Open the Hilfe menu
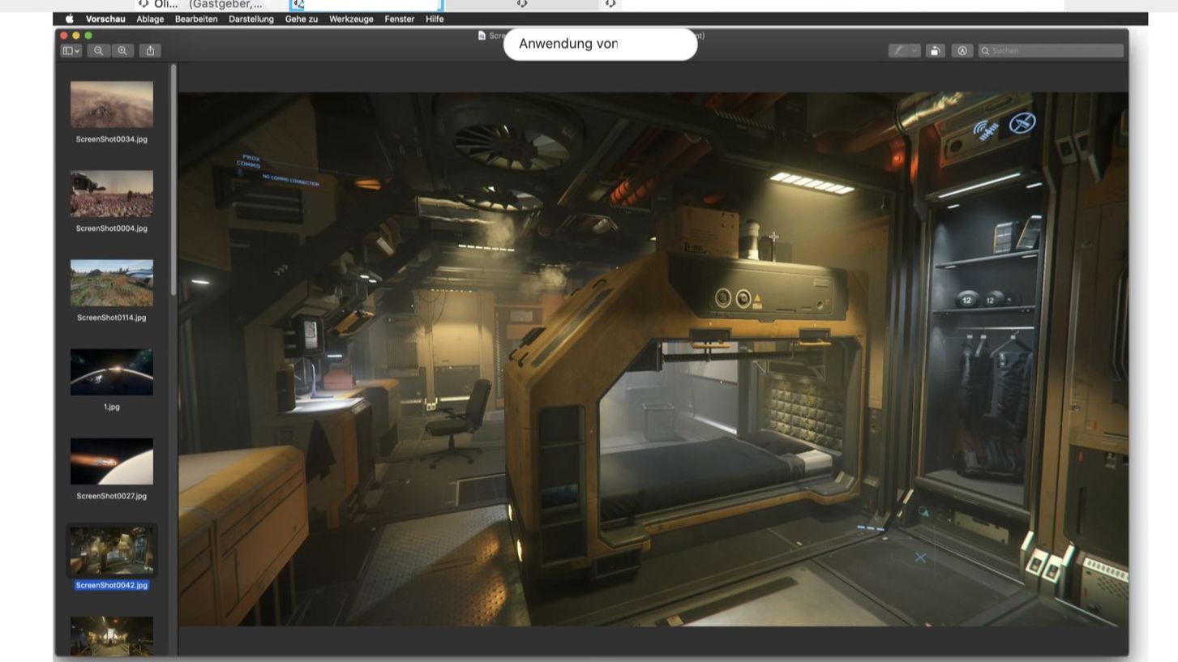Screen dimensions: 1178x662 pos(435,19)
